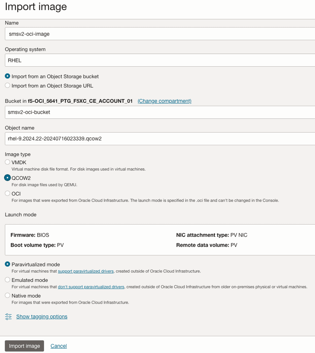Open the bucket selection dropdown

tap(160, 112)
